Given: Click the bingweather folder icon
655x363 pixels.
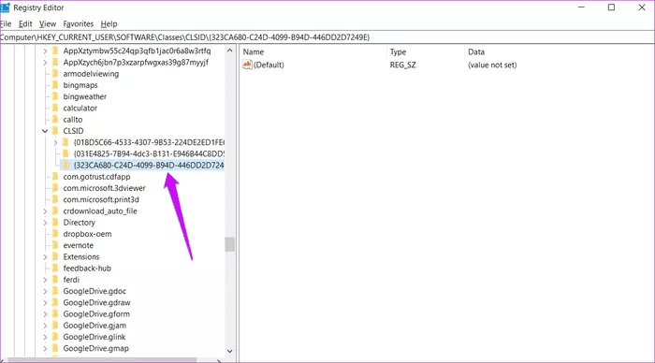Looking at the screenshot, I should click(55, 96).
